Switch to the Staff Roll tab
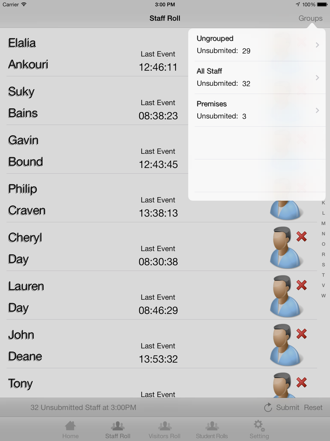 (118, 430)
